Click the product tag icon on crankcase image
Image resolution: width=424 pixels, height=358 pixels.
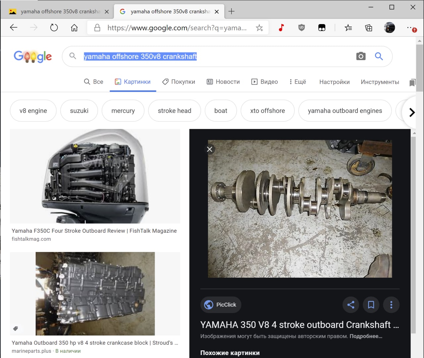click(15, 329)
